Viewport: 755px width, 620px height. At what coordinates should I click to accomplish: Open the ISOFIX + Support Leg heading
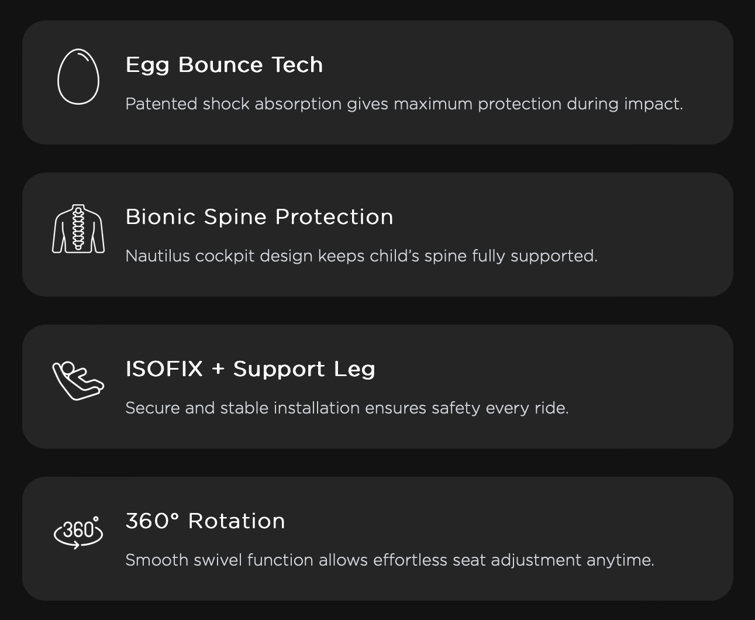[250, 368]
